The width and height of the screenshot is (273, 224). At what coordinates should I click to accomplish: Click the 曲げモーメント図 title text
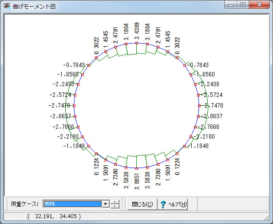(34, 7)
